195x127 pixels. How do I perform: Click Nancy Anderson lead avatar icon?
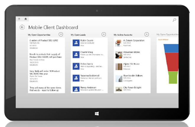coord(75,89)
